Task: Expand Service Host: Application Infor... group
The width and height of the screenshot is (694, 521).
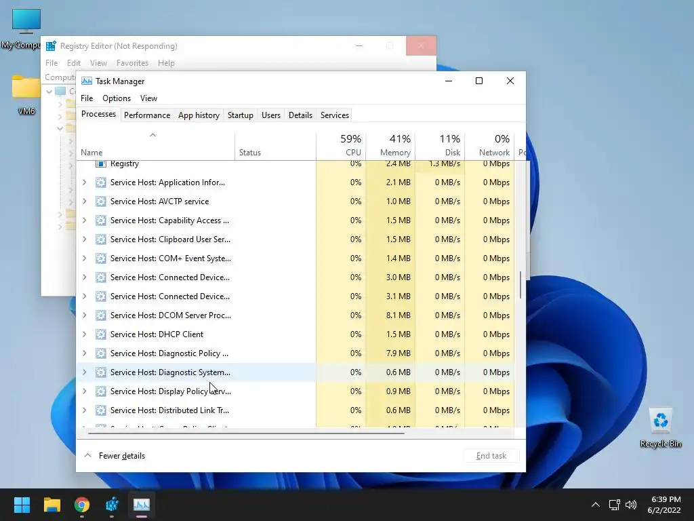Action: coord(85,182)
